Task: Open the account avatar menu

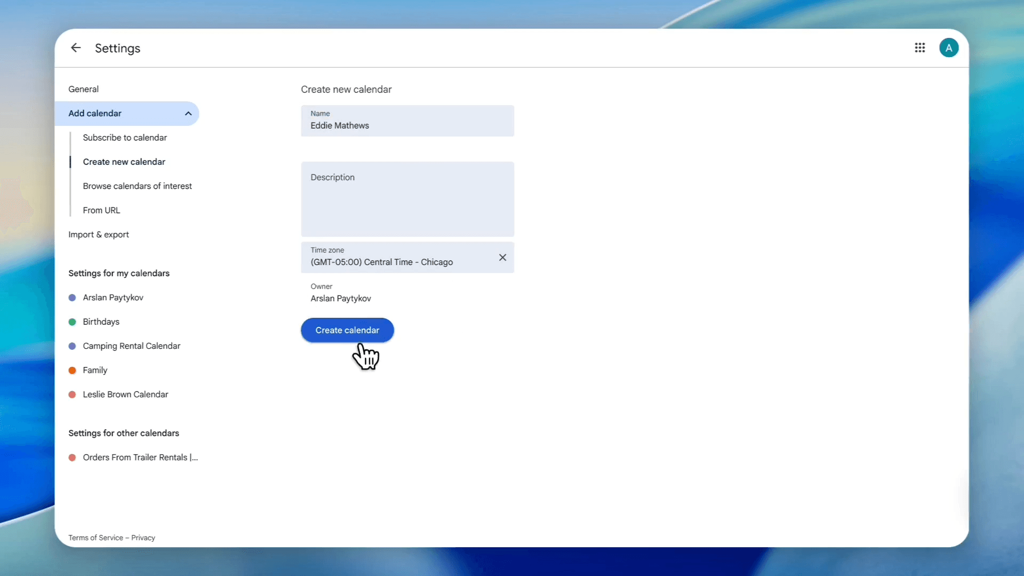Action: pyautogui.click(x=949, y=48)
